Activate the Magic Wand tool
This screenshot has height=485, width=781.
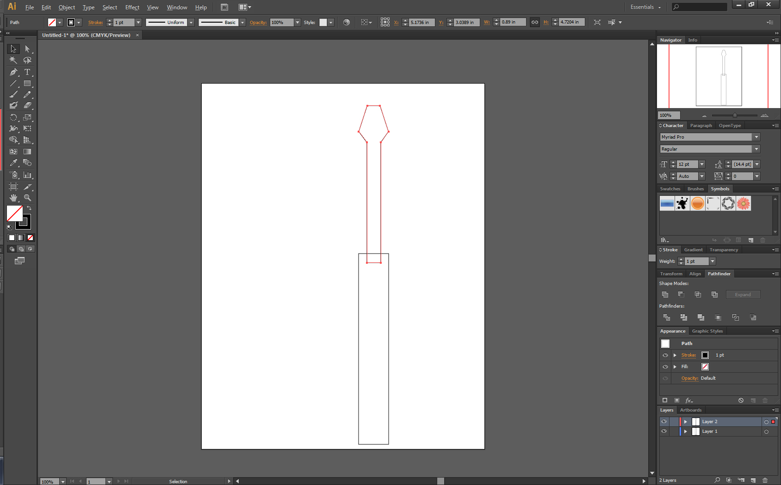click(x=13, y=60)
